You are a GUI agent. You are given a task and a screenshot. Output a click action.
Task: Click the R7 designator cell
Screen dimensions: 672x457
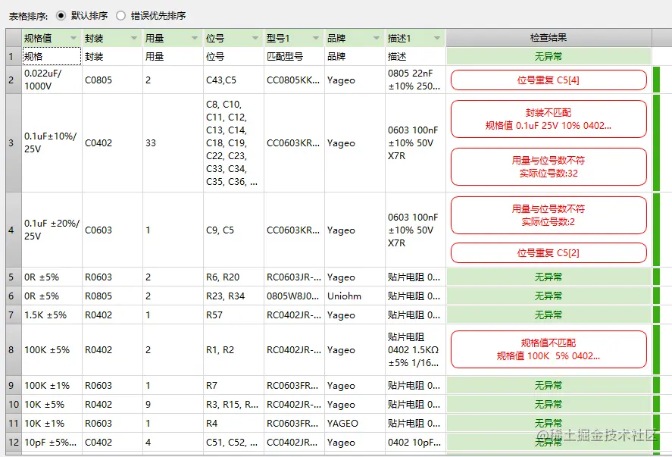(233, 386)
